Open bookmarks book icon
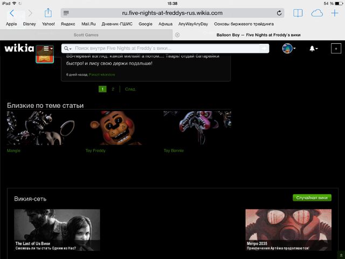This screenshot has height=259, width=345. (298, 13)
